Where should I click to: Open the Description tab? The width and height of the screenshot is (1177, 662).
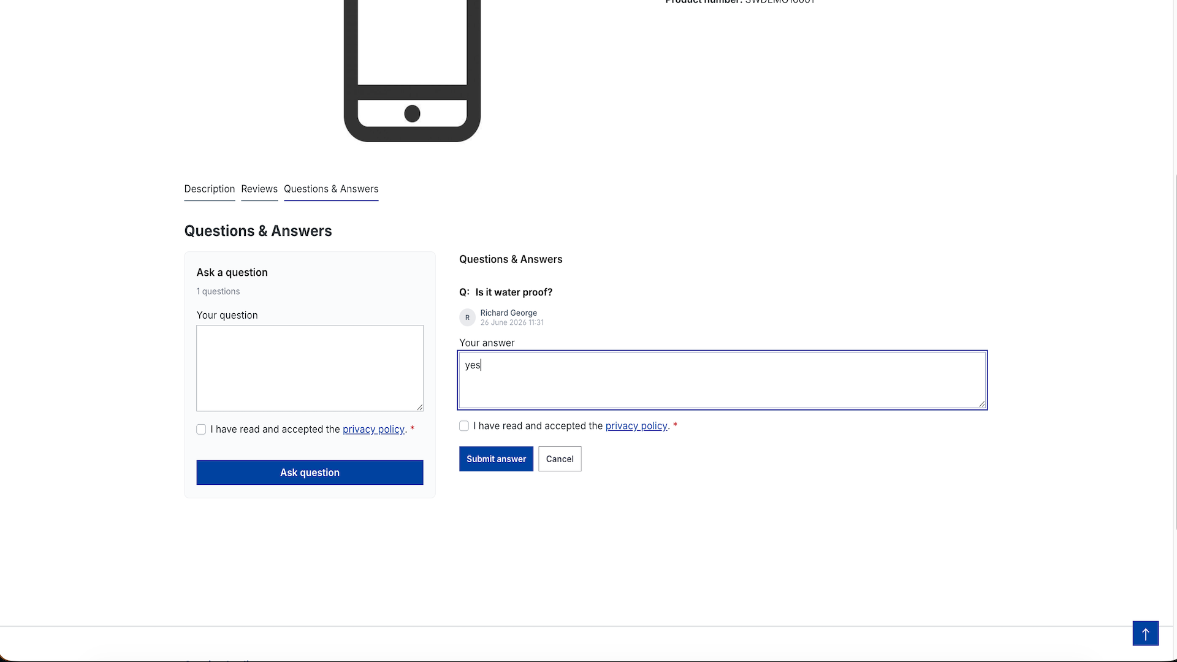[210, 189]
